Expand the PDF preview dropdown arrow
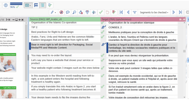Viewport: 189px width, 100px height. point(30,6)
